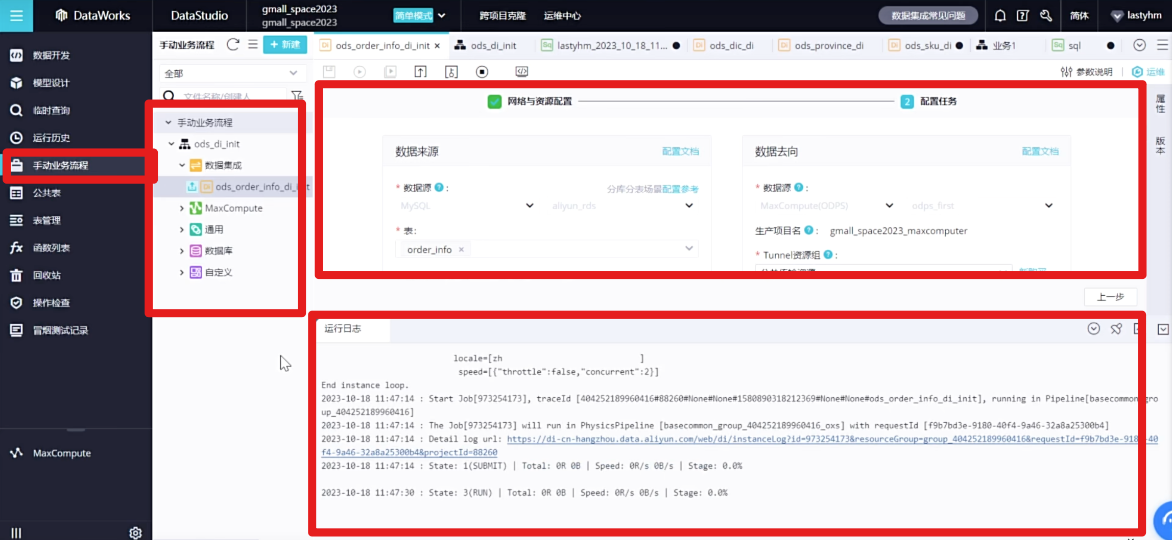The image size is (1172, 540).
Task: Open the MySQL source type dropdown
Action: [x=467, y=205]
